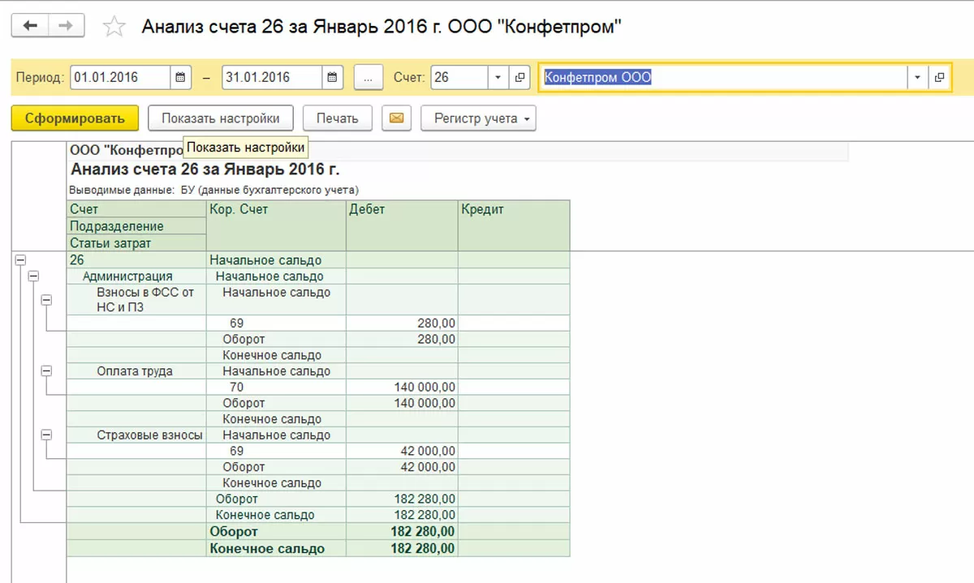Select Взносы в ФСС от НС и ПЗ cell
The image size is (974, 583).
[x=136, y=300]
